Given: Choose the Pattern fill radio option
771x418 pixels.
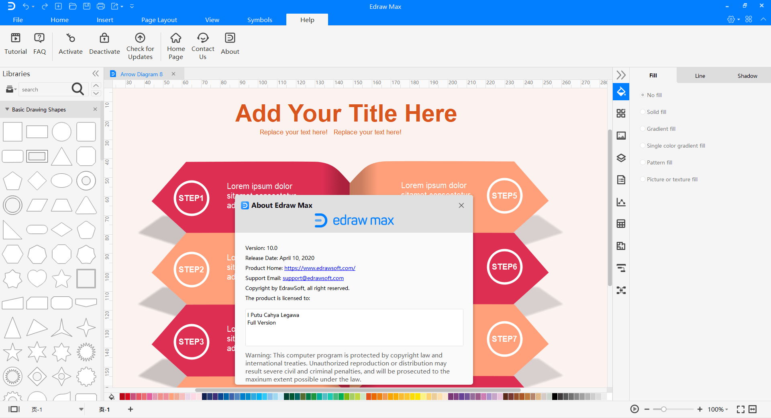Looking at the screenshot, I should pos(643,162).
